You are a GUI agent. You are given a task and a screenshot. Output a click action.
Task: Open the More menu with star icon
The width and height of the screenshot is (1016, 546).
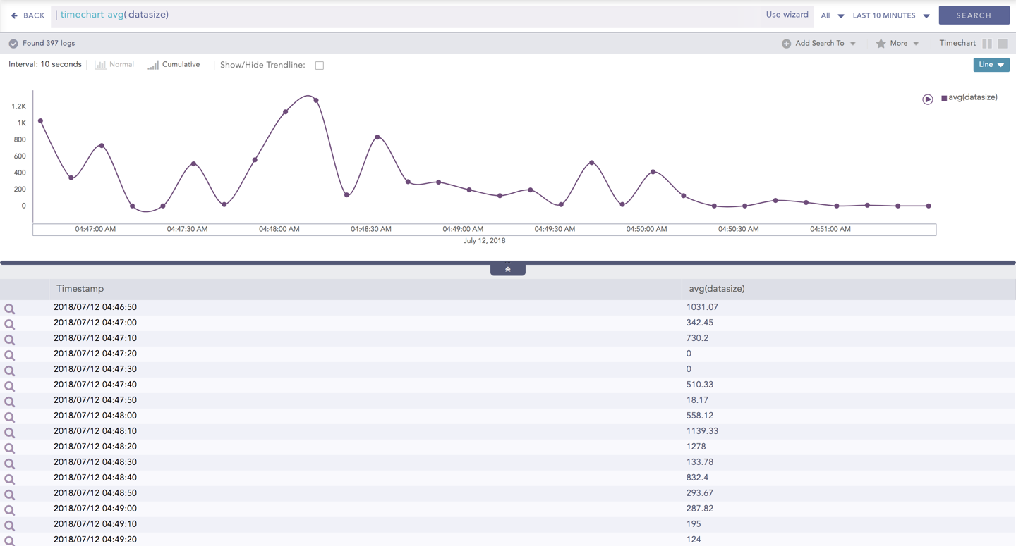pos(897,44)
